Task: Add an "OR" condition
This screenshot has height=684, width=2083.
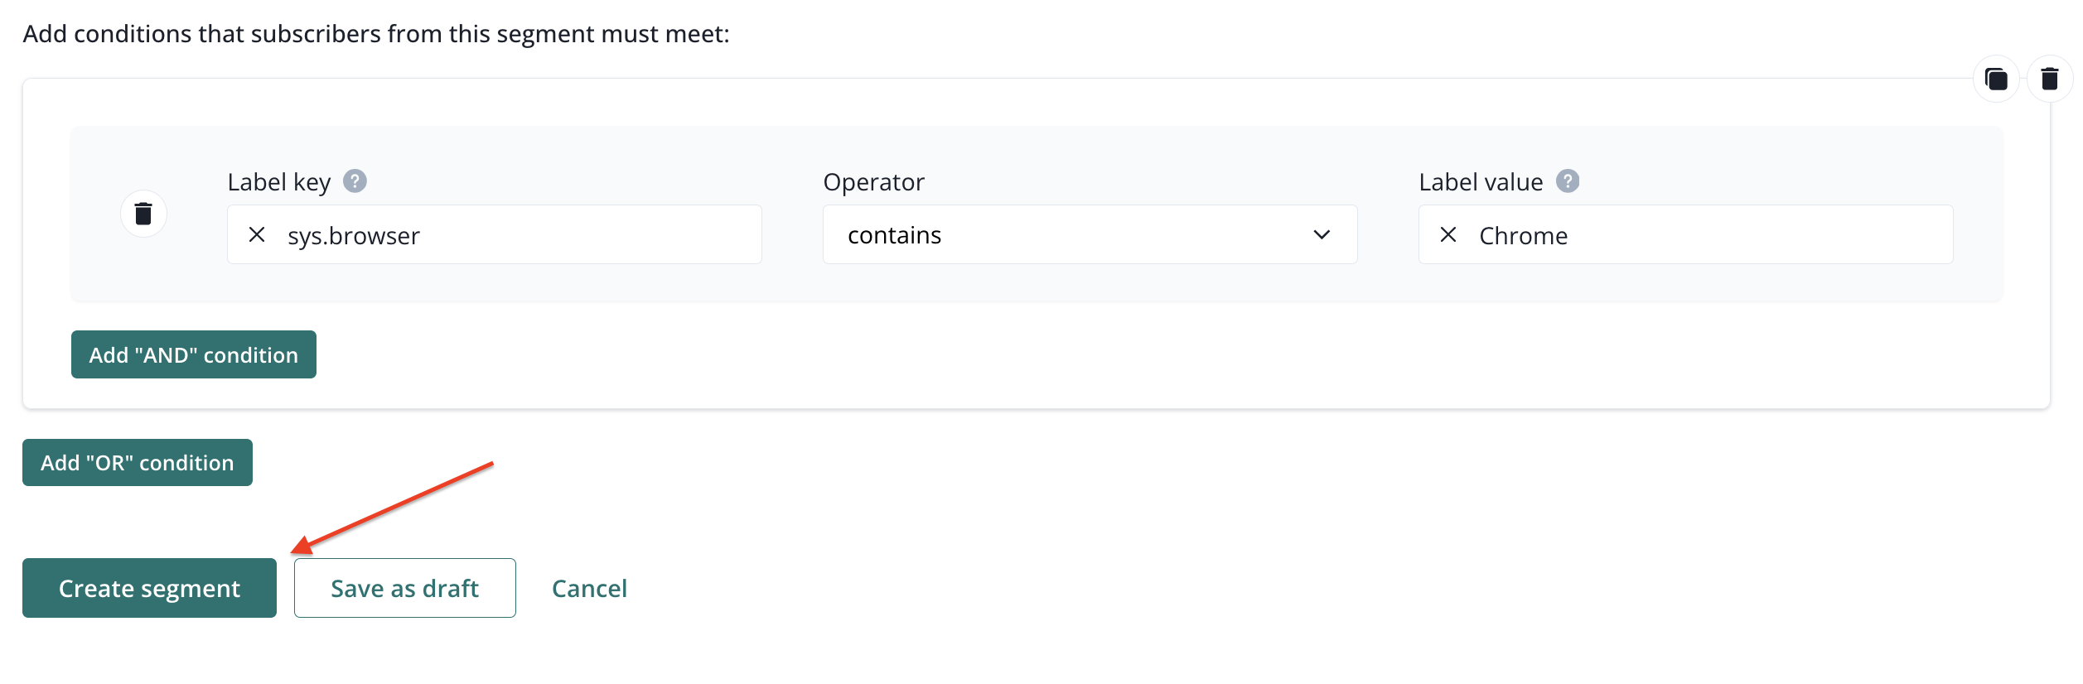Action: pyautogui.click(x=138, y=463)
